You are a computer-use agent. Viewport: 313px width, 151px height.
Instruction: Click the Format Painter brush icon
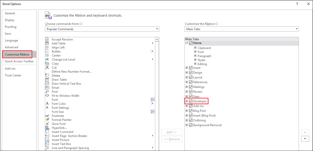tap(47, 120)
